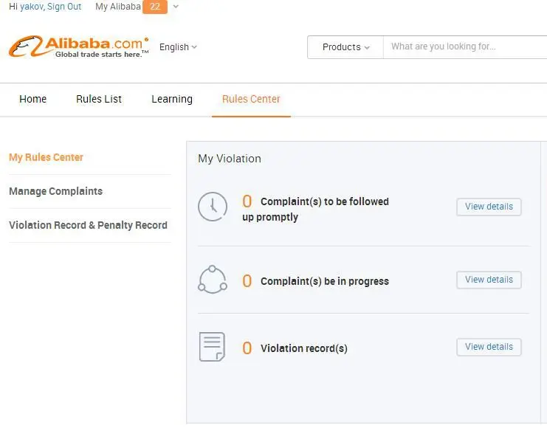547x428 pixels.
Task: Open the Rules List tab
Action: pyautogui.click(x=99, y=99)
